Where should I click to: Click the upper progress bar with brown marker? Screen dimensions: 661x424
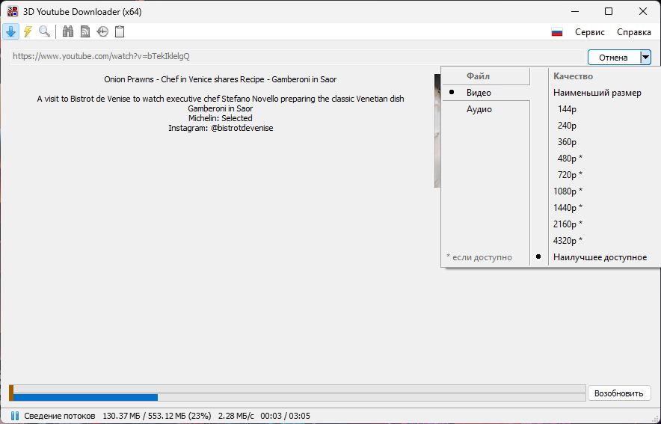pyautogui.click(x=298, y=388)
